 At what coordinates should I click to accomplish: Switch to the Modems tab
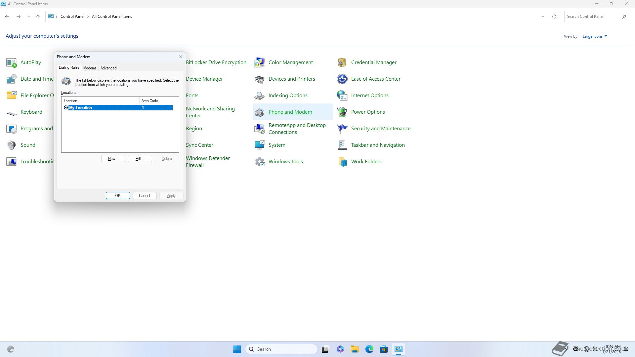pos(90,68)
